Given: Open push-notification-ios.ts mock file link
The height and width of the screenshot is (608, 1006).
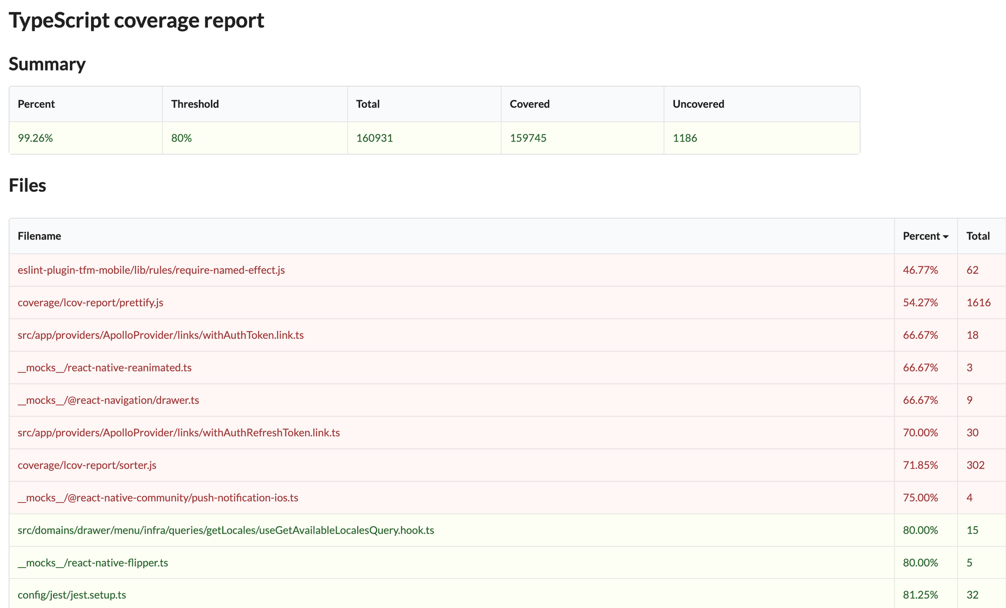Looking at the screenshot, I should (158, 498).
